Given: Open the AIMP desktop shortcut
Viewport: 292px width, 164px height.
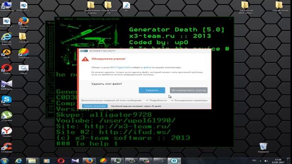Looking at the screenshot, I should click(6, 54).
